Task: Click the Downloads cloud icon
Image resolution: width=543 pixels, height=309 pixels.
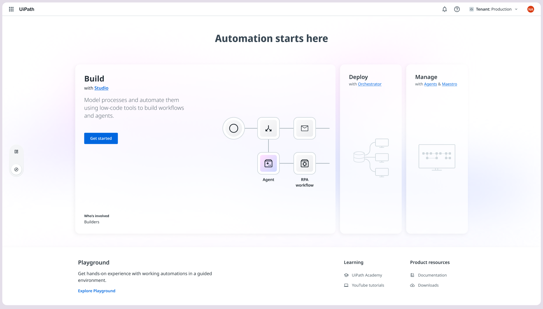Action: 412,285
